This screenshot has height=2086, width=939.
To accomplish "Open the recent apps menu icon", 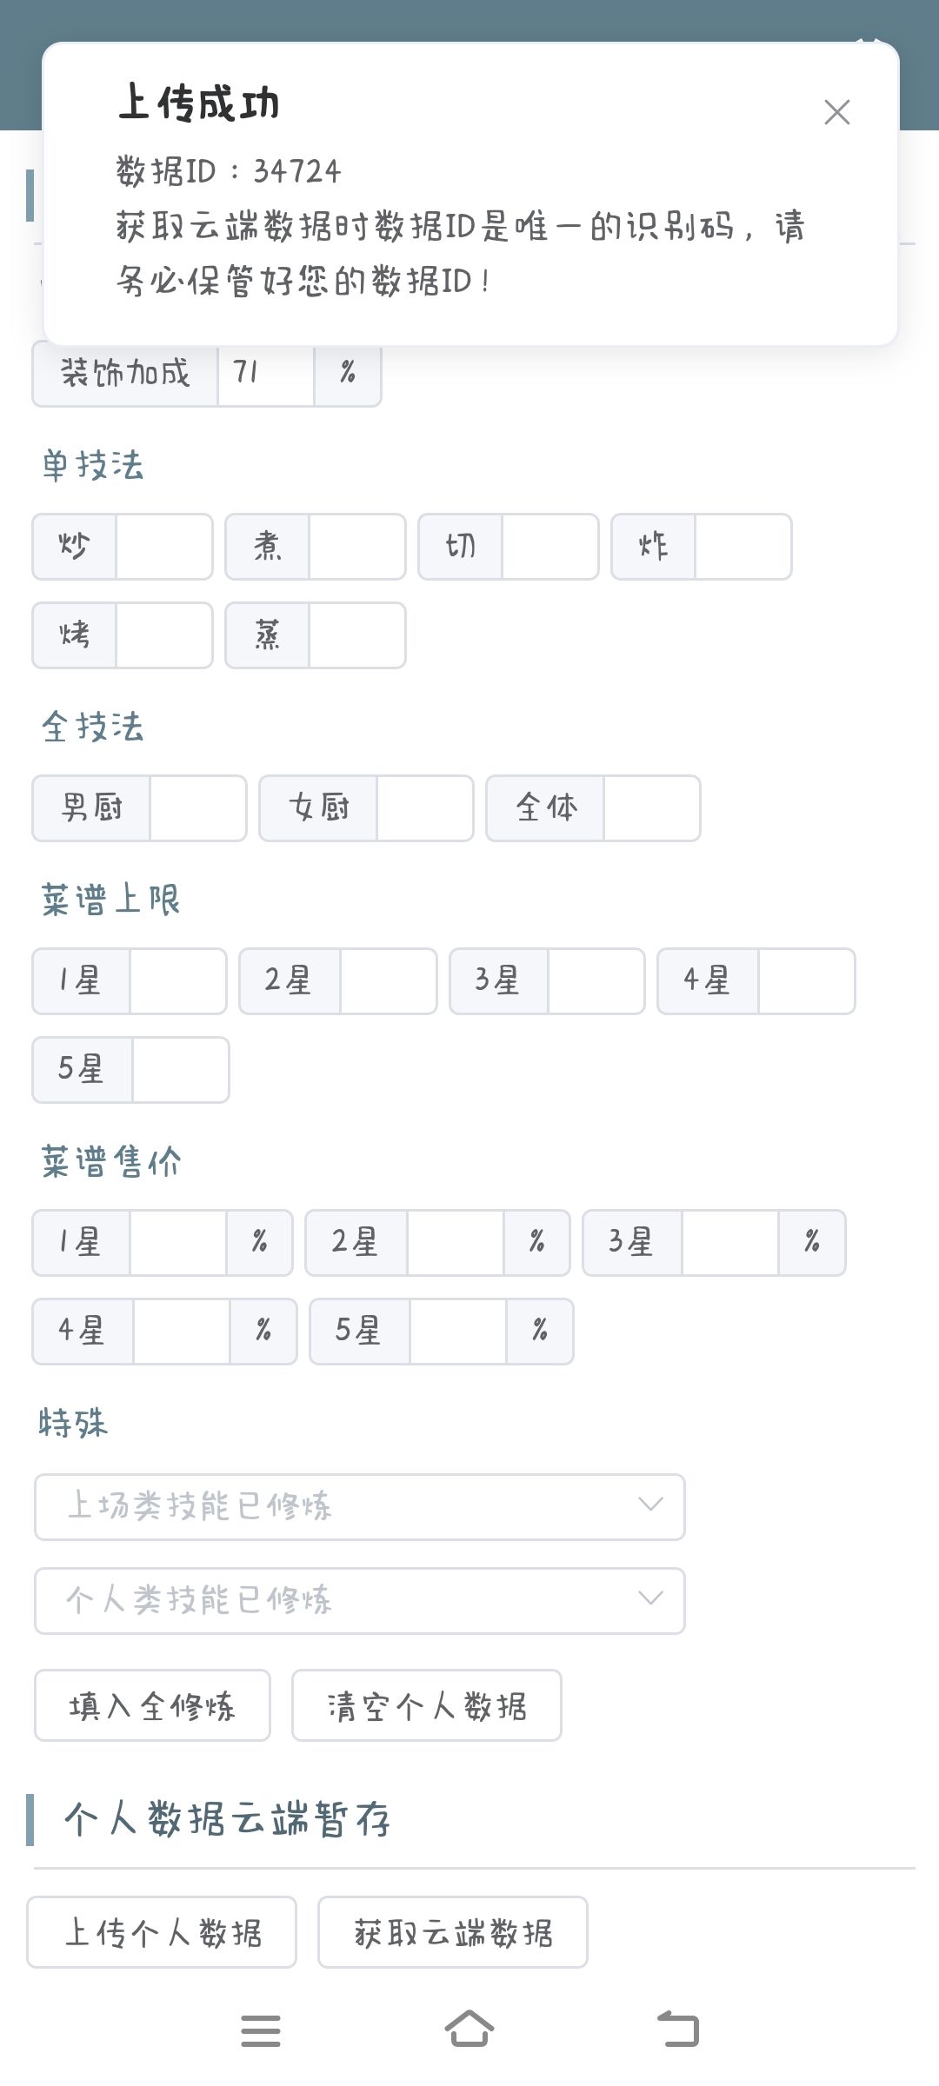I will point(261,2030).
